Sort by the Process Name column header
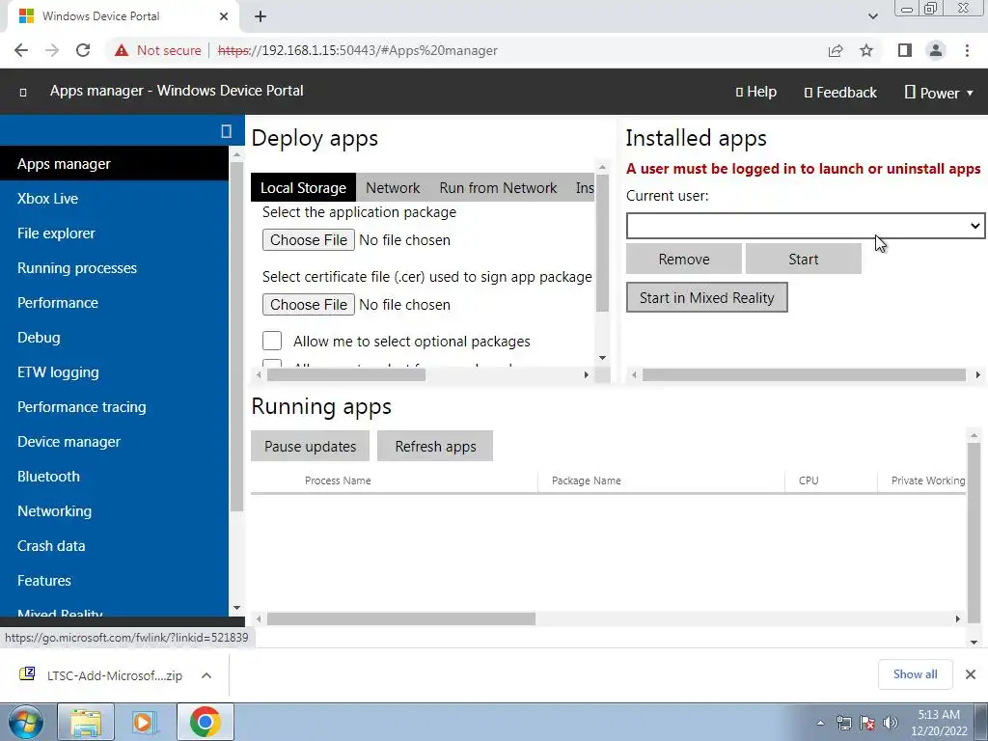 coord(338,480)
